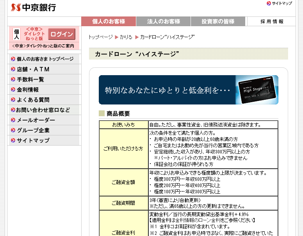The image size is (303, 236).
Task: Switch to 投資家の皆様 tab
Action: pyautogui.click(x=218, y=21)
